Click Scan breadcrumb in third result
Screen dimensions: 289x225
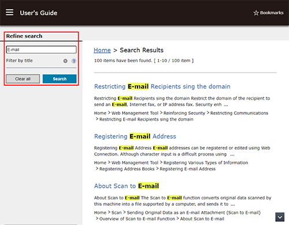tap(117, 213)
